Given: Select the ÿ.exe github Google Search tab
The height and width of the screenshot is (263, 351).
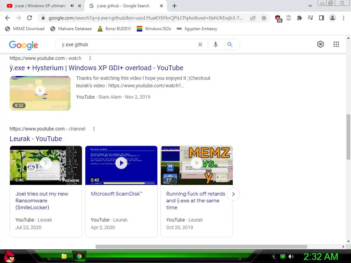Looking at the screenshot, I should [x=123, y=6].
